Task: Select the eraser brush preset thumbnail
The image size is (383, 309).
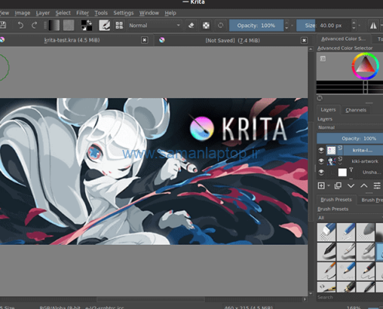Action: pos(327,232)
